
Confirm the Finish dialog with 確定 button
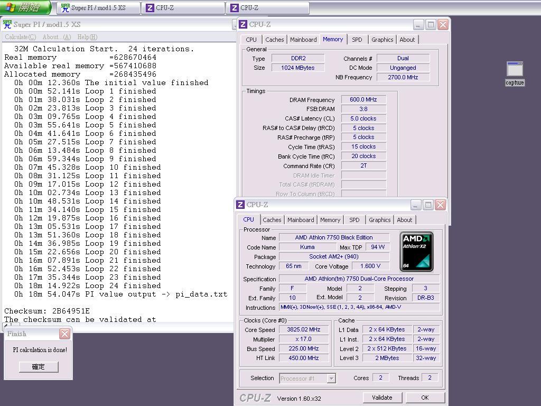coord(39,367)
